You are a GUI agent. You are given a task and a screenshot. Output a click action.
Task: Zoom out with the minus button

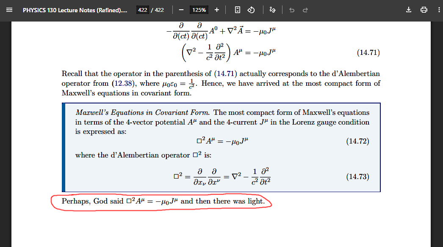182,9
